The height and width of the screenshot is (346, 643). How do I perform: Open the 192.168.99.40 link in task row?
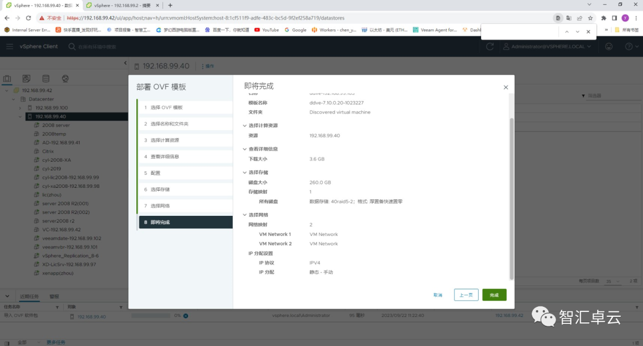point(92,316)
